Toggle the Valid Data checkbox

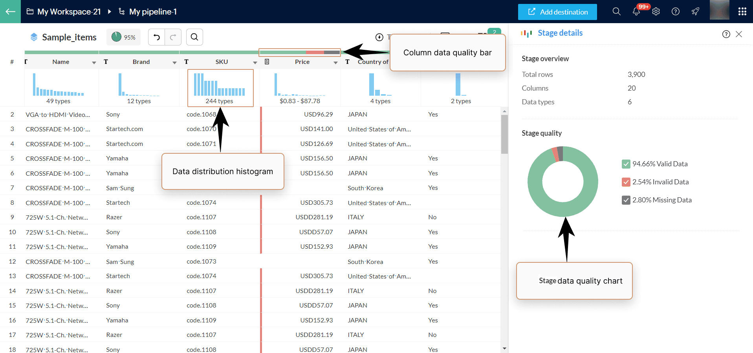(x=626, y=164)
